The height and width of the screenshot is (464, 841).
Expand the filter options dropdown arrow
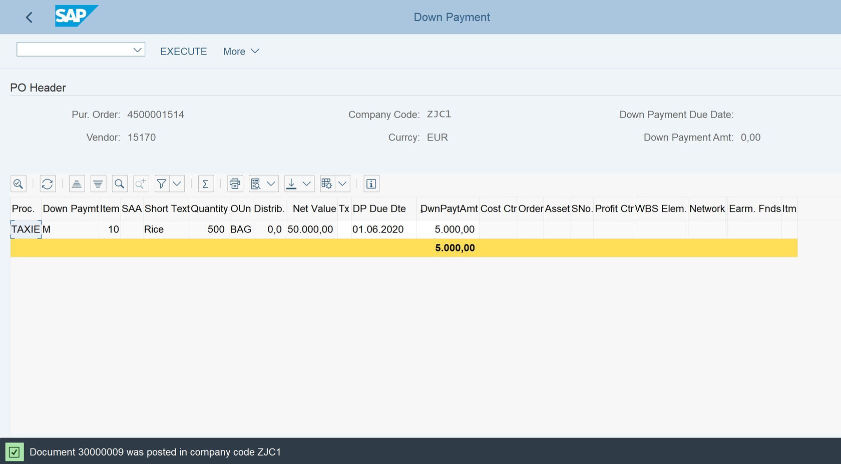[177, 184]
